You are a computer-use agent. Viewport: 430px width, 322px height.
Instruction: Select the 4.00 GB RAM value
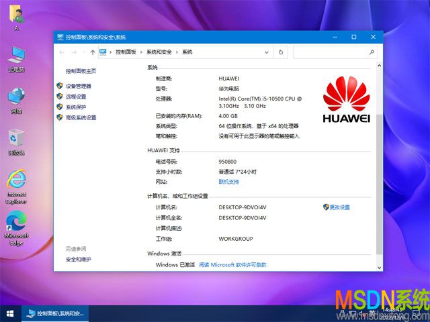(x=228, y=116)
